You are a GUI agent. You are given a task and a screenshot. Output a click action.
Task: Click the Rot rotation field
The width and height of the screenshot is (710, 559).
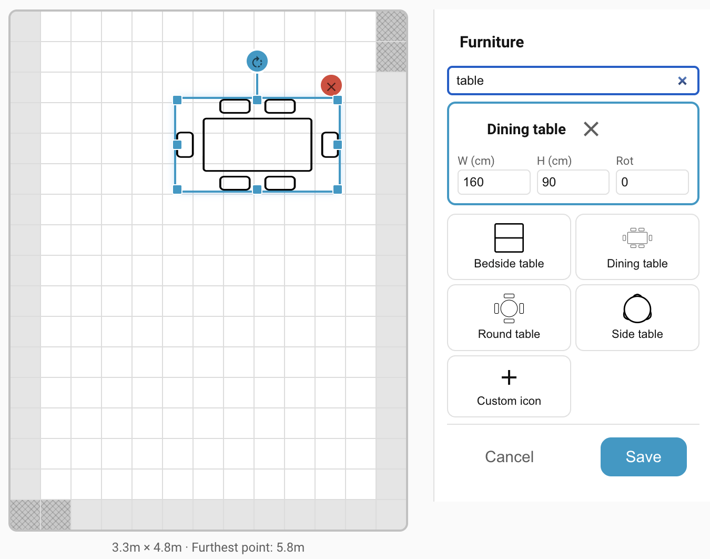tap(652, 182)
